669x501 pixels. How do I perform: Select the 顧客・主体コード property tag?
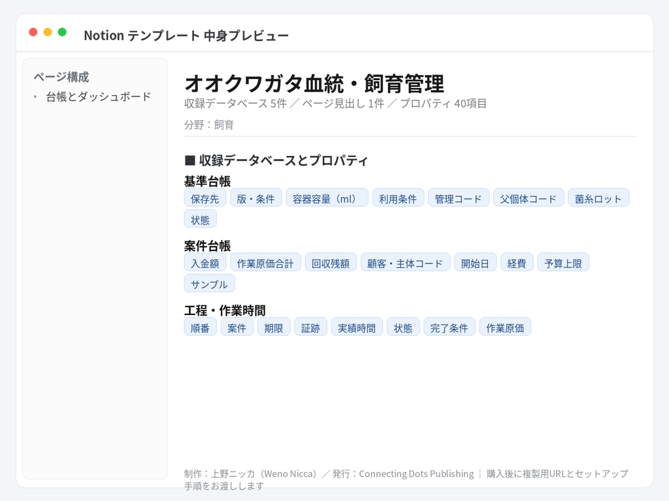(x=405, y=262)
